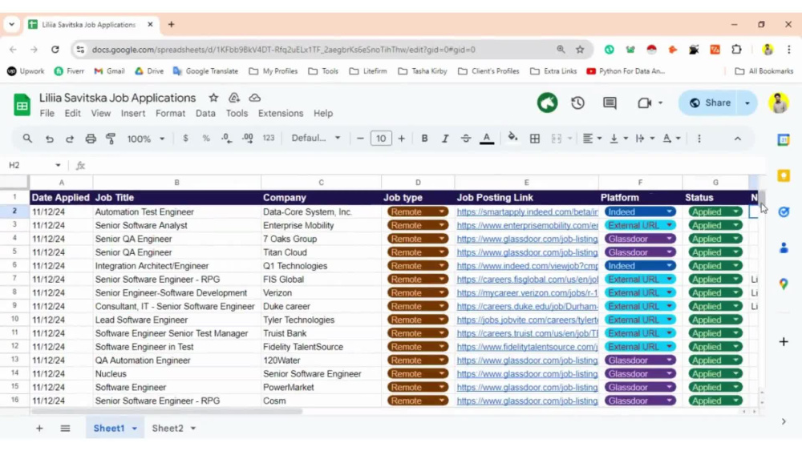Toggle bold formatting
Screen dimensions: 802x451
(x=424, y=139)
